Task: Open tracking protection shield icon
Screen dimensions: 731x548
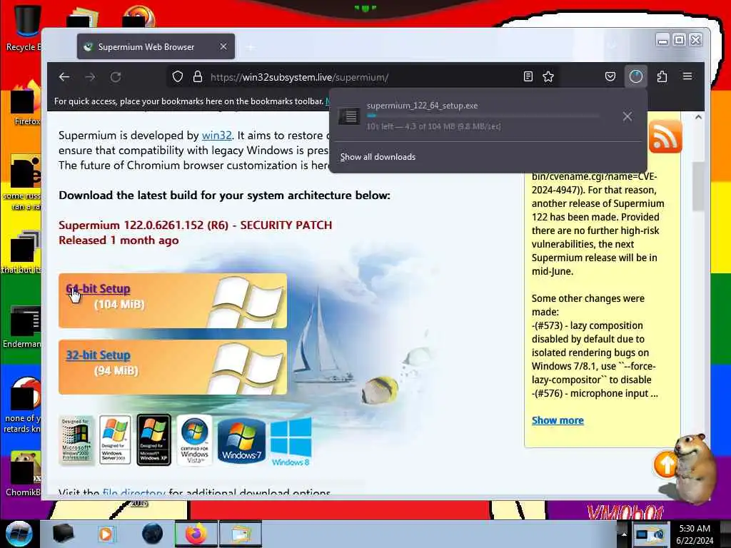Action: [178, 77]
